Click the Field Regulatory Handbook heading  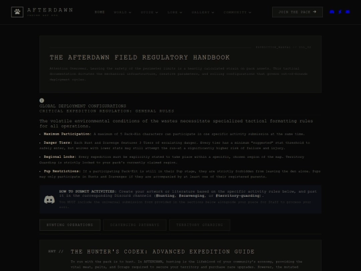pyautogui.click(x=140, y=58)
